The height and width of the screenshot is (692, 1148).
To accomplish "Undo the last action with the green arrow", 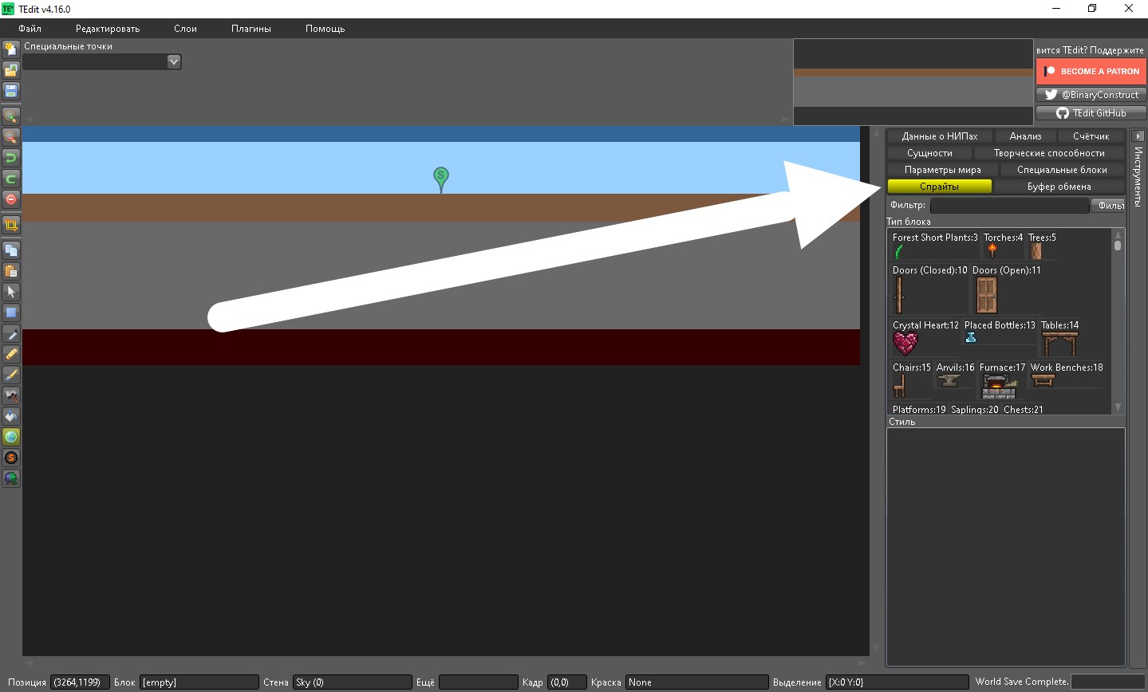I will (x=11, y=158).
